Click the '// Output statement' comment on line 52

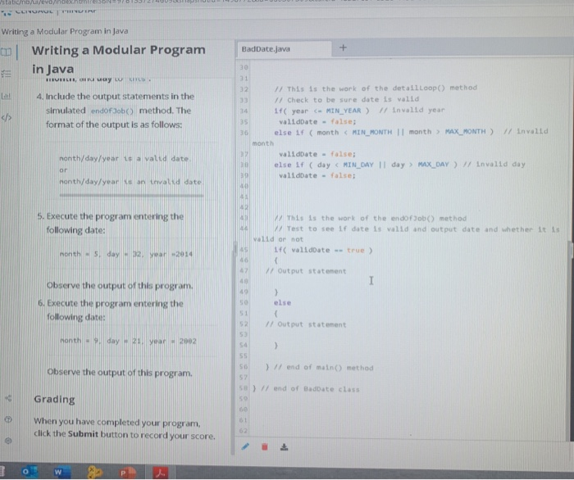tap(306, 324)
